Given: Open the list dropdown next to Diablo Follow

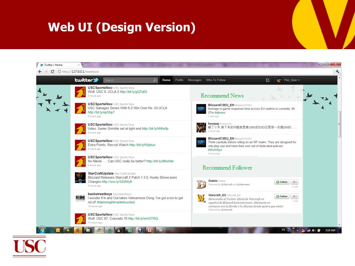Looking at the screenshot, I should (295, 182).
